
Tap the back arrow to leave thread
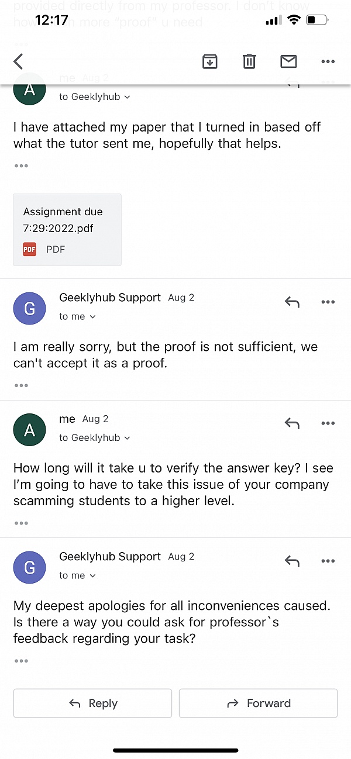(19, 61)
